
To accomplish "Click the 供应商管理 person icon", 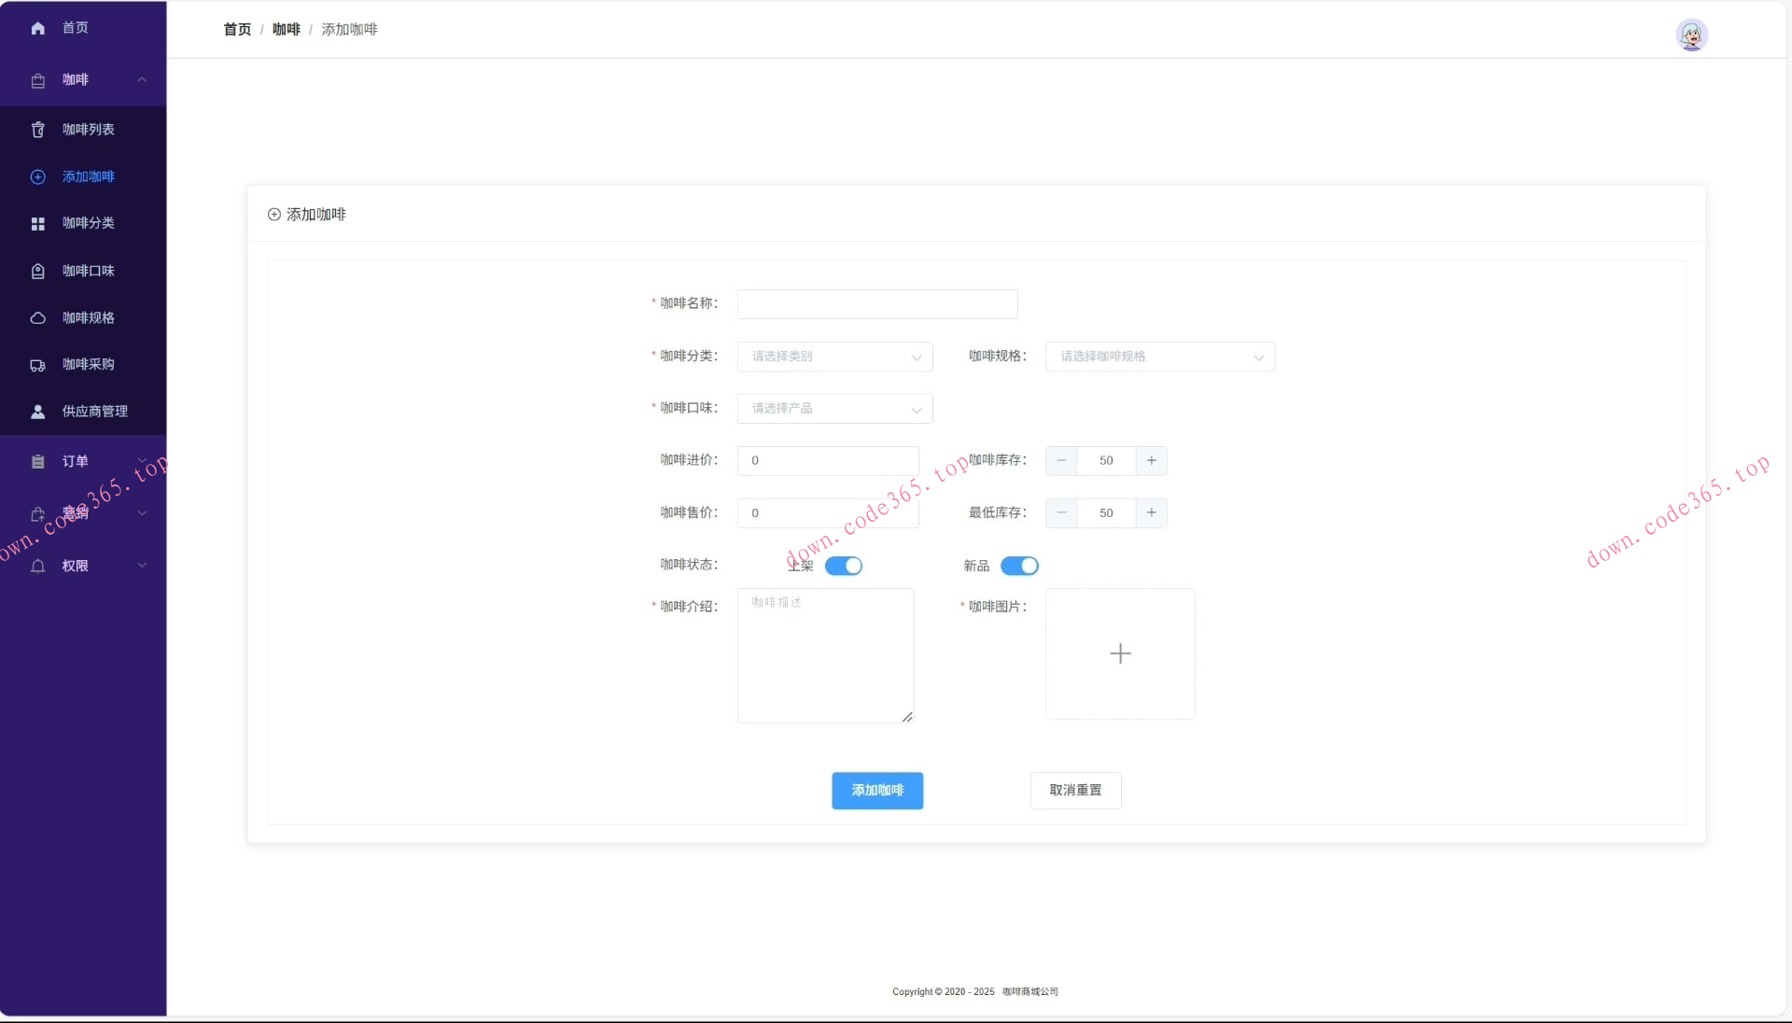I will (38, 412).
